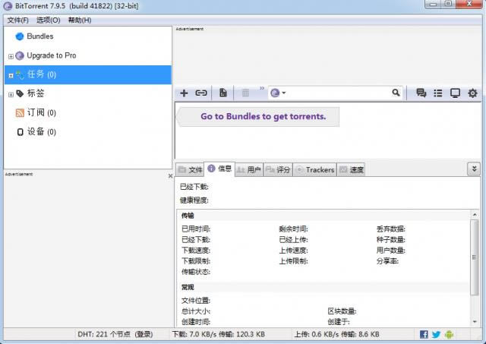This screenshot has width=486, height=344.
Task: Select 设备 (0) devices item
Action: tap(42, 131)
